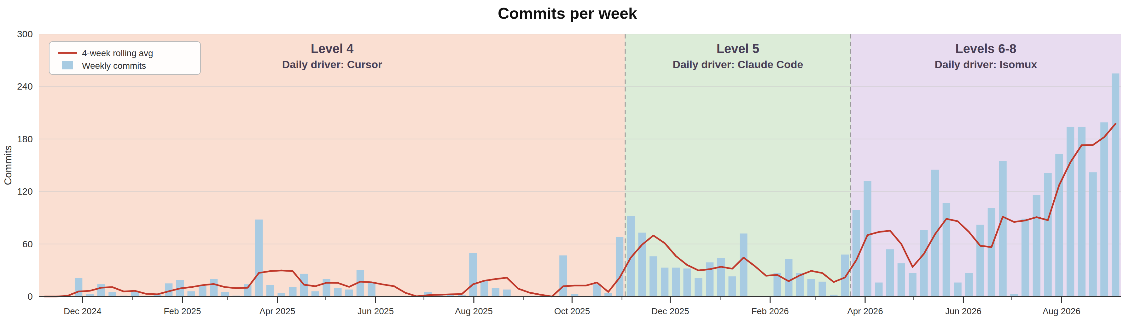Click the "Commits per week" chart title
This screenshot has width=1135, height=323.
click(567, 14)
